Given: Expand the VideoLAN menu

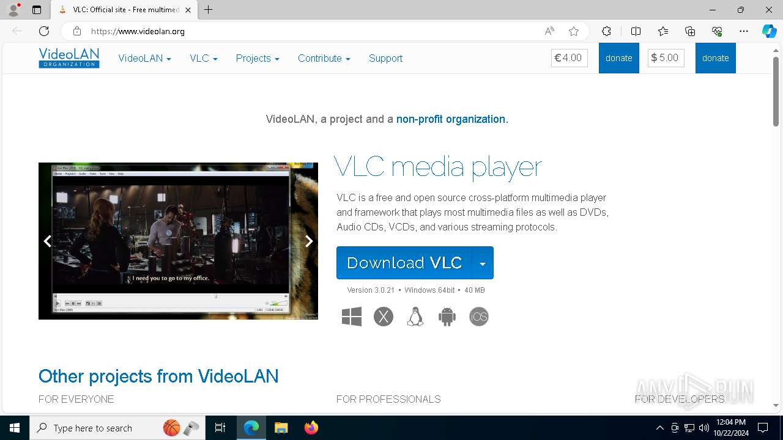Looking at the screenshot, I should coord(144,59).
